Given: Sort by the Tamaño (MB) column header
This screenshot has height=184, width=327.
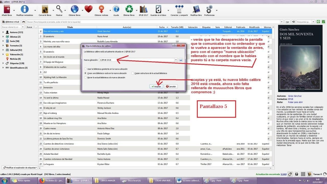Looking at the screenshot, I should [177, 27].
